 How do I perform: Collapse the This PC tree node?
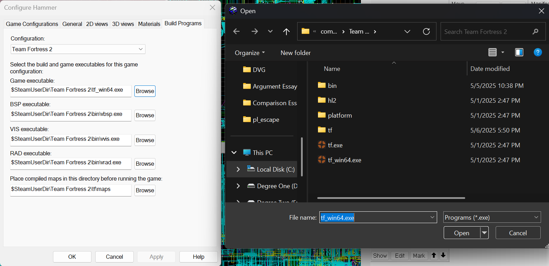[x=234, y=153]
